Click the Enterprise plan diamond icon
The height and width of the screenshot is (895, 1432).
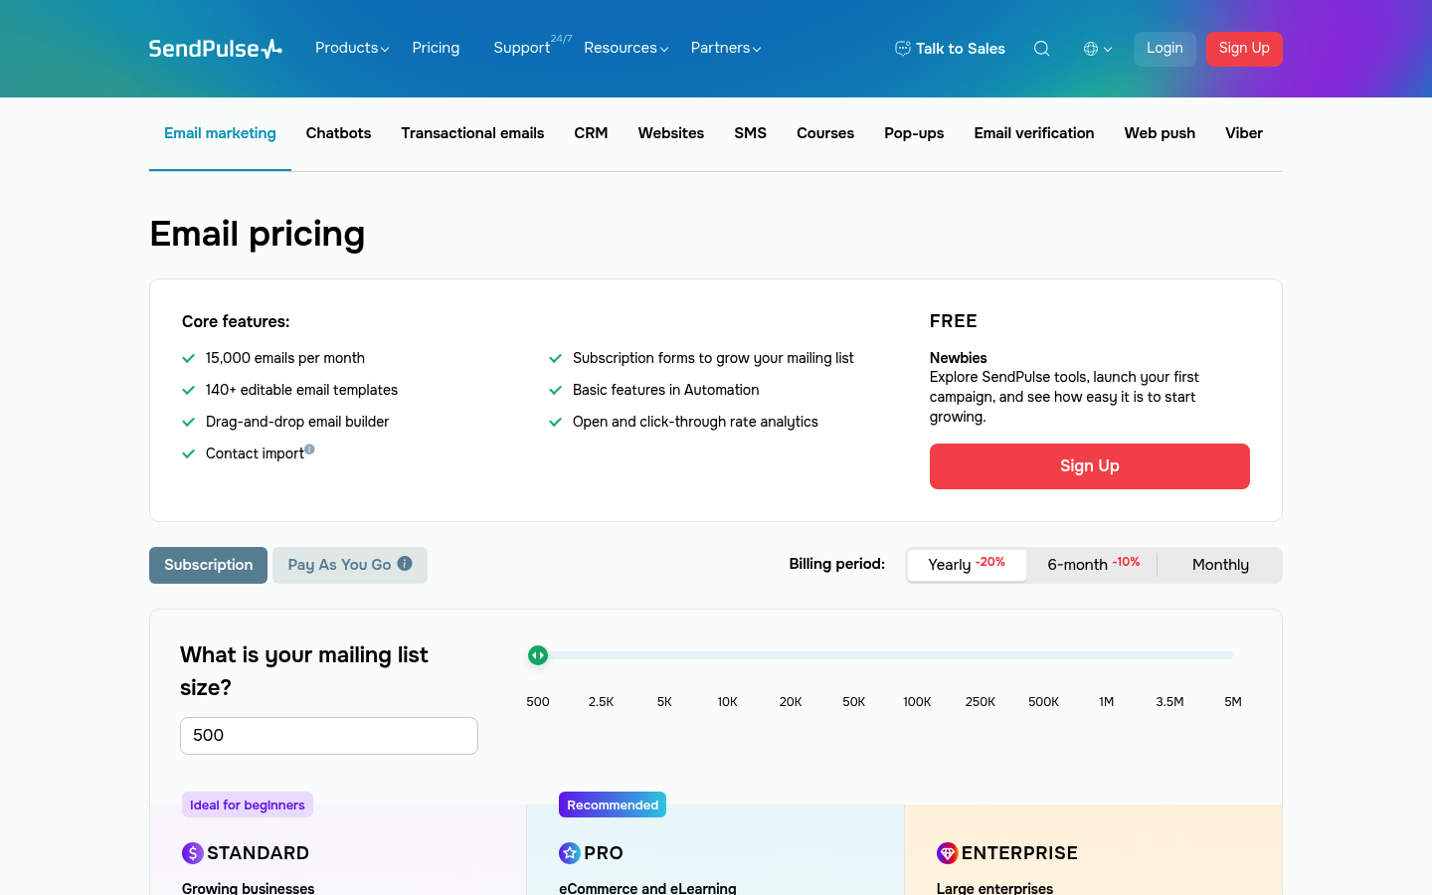(947, 853)
